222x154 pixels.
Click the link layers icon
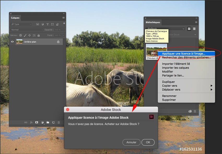pyautogui.click(x=26, y=122)
